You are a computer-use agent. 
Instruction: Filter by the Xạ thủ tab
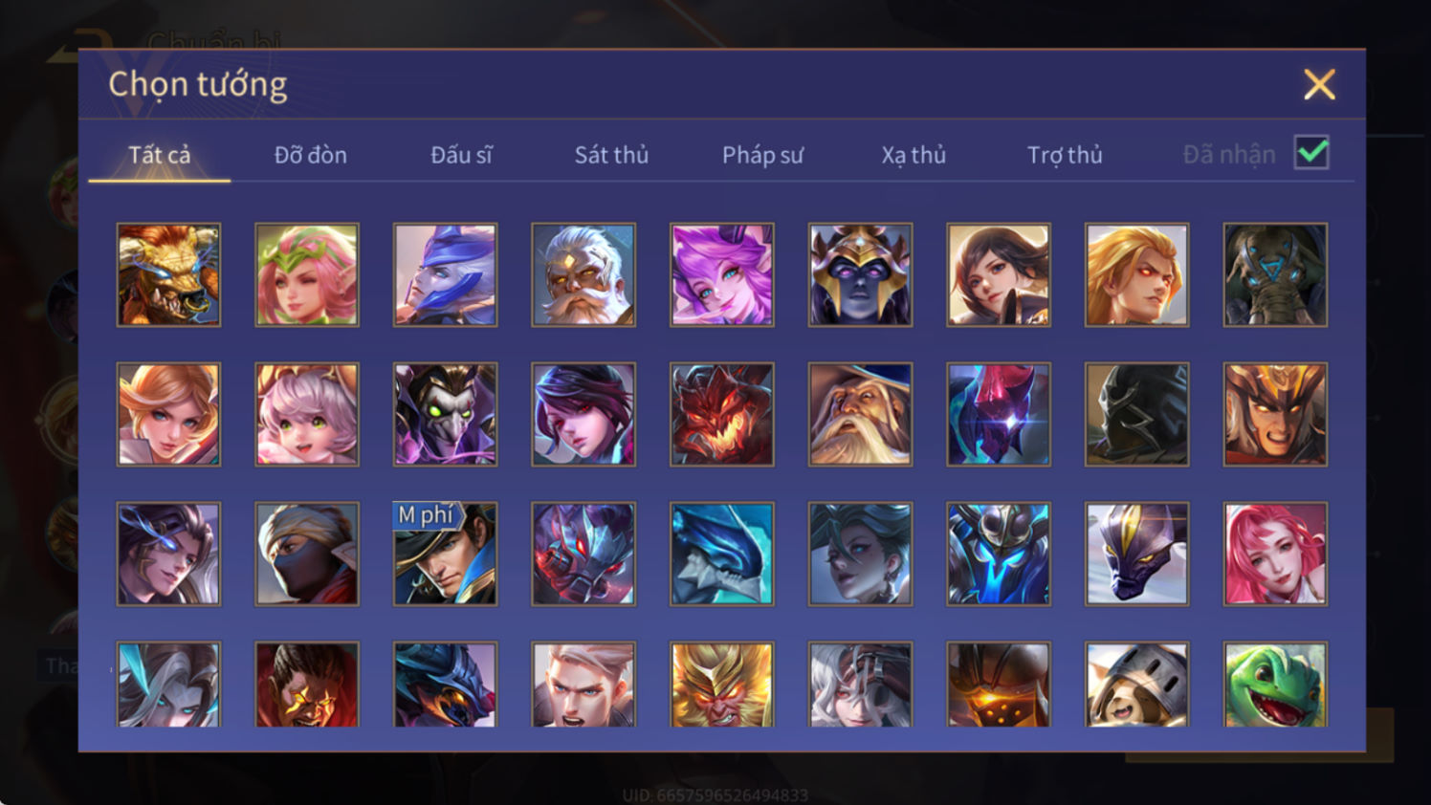(914, 155)
